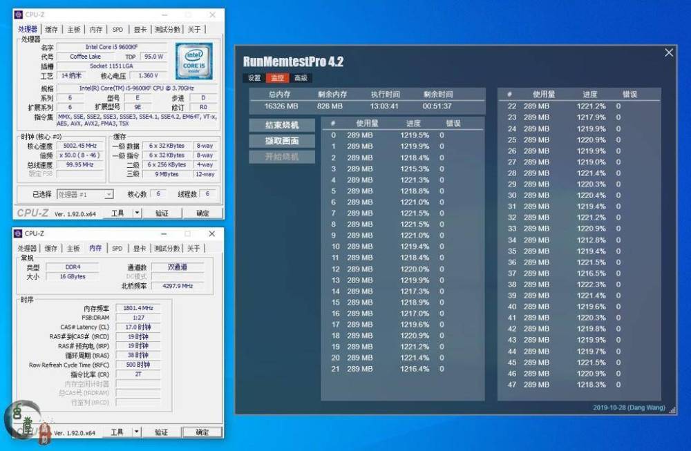Click the resize grip in RunMemtestPro corner
Screen dimensions: 691x451
point(672,410)
